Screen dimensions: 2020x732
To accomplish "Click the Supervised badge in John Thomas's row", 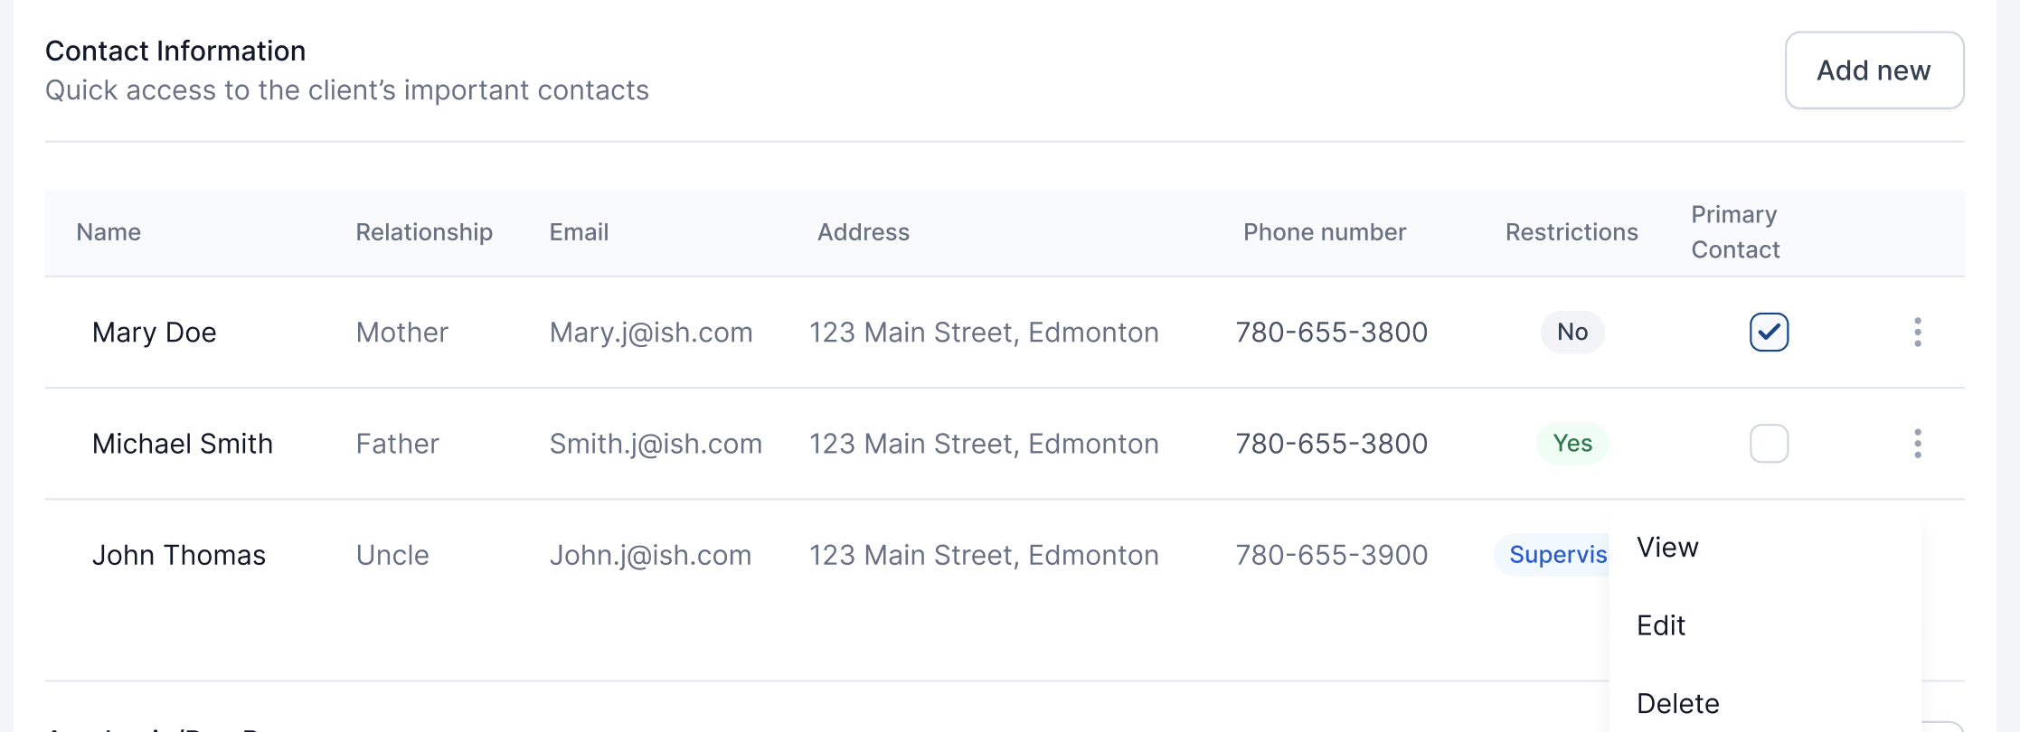I will tap(1553, 555).
